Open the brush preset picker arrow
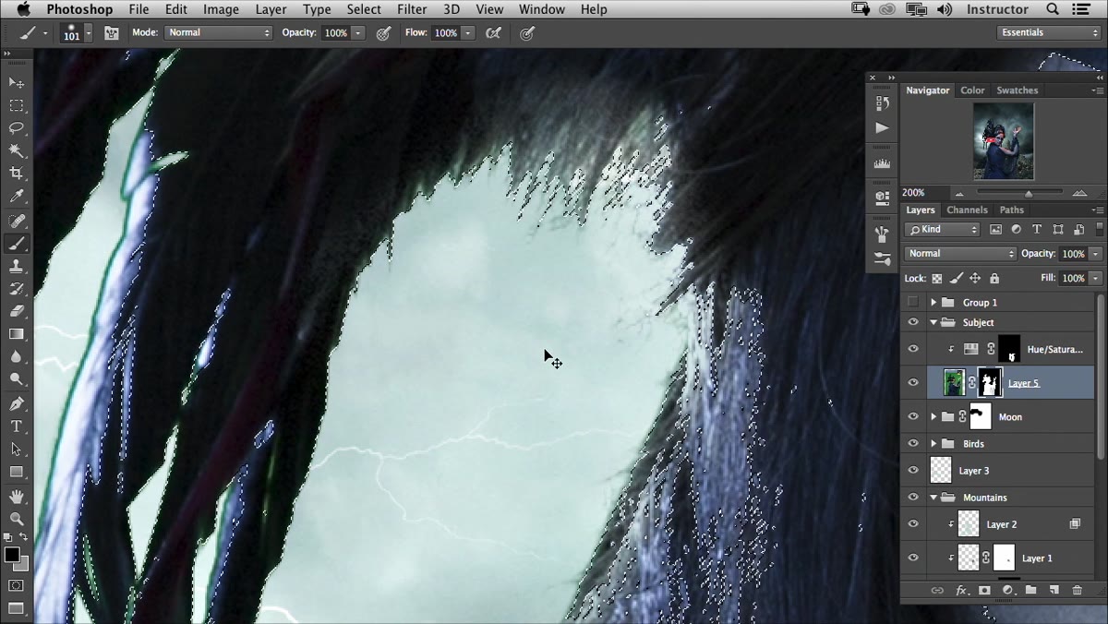The height and width of the screenshot is (624, 1108). click(x=89, y=32)
